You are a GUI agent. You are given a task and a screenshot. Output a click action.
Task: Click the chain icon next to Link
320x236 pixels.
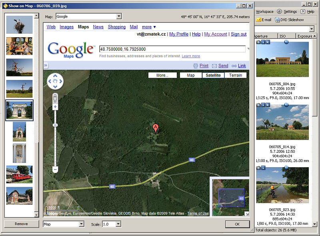(x=234, y=66)
